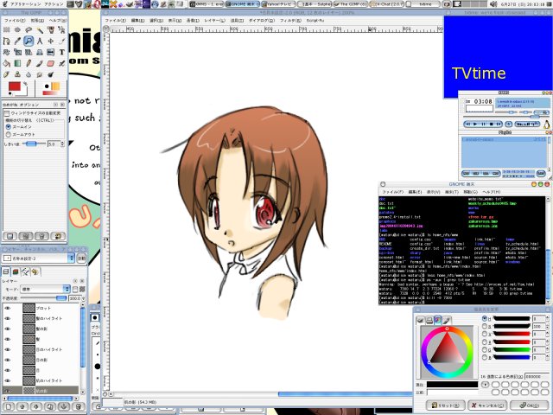
Task: Click the swap foreground/background colors arrow
Action: tap(25, 84)
